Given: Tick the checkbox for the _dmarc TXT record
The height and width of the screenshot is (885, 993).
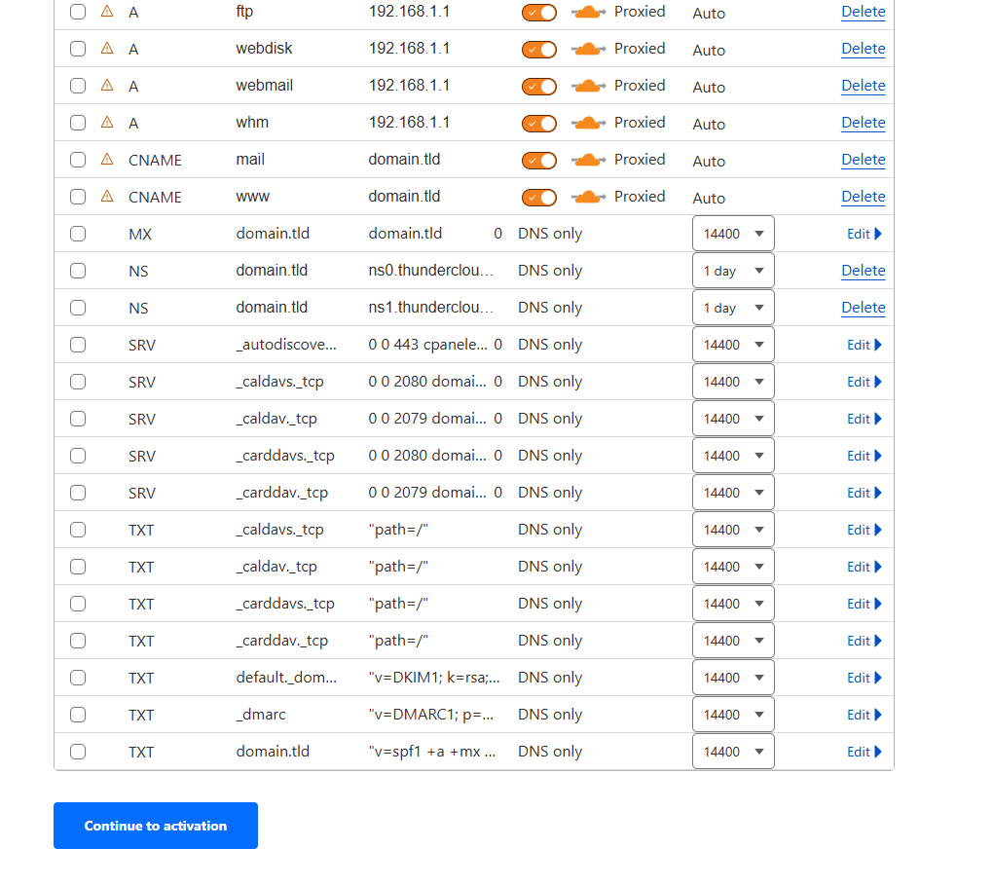Looking at the screenshot, I should pos(78,715).
